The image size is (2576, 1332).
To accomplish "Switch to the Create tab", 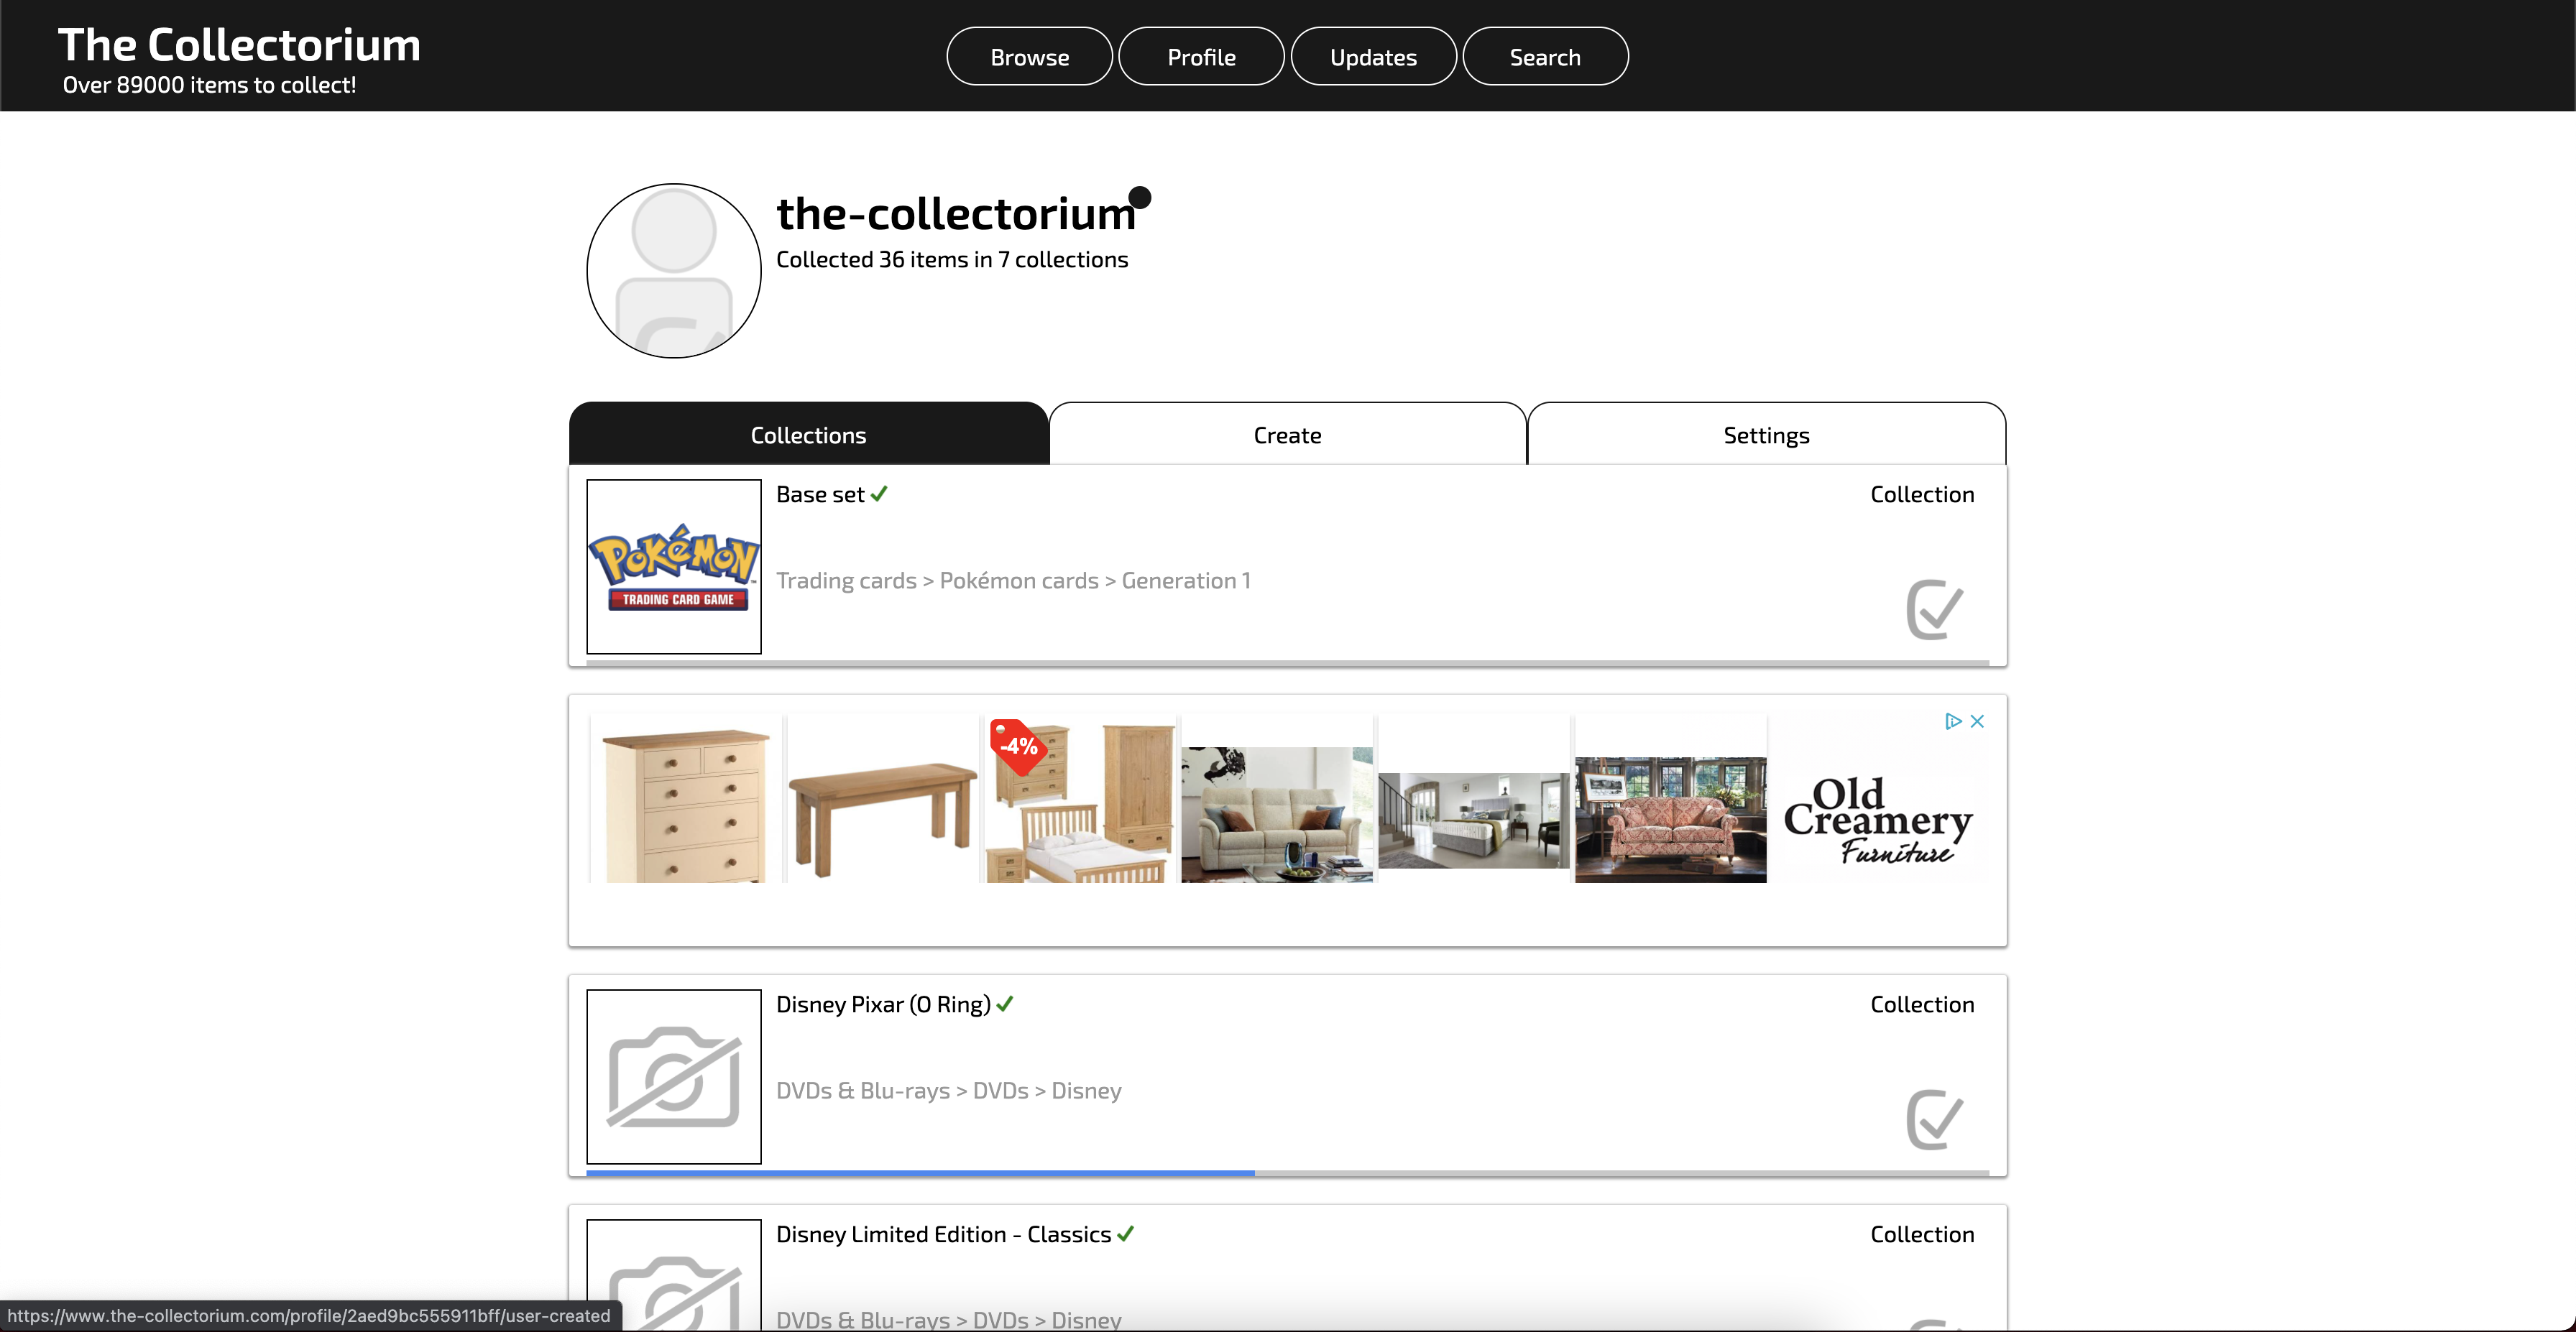I will click(x=1287, y=435).
